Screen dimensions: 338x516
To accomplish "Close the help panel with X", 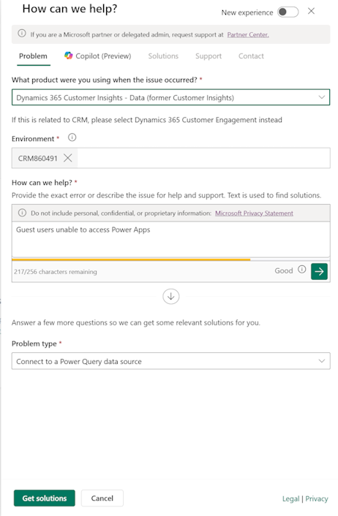I will (x=311, y=12).
